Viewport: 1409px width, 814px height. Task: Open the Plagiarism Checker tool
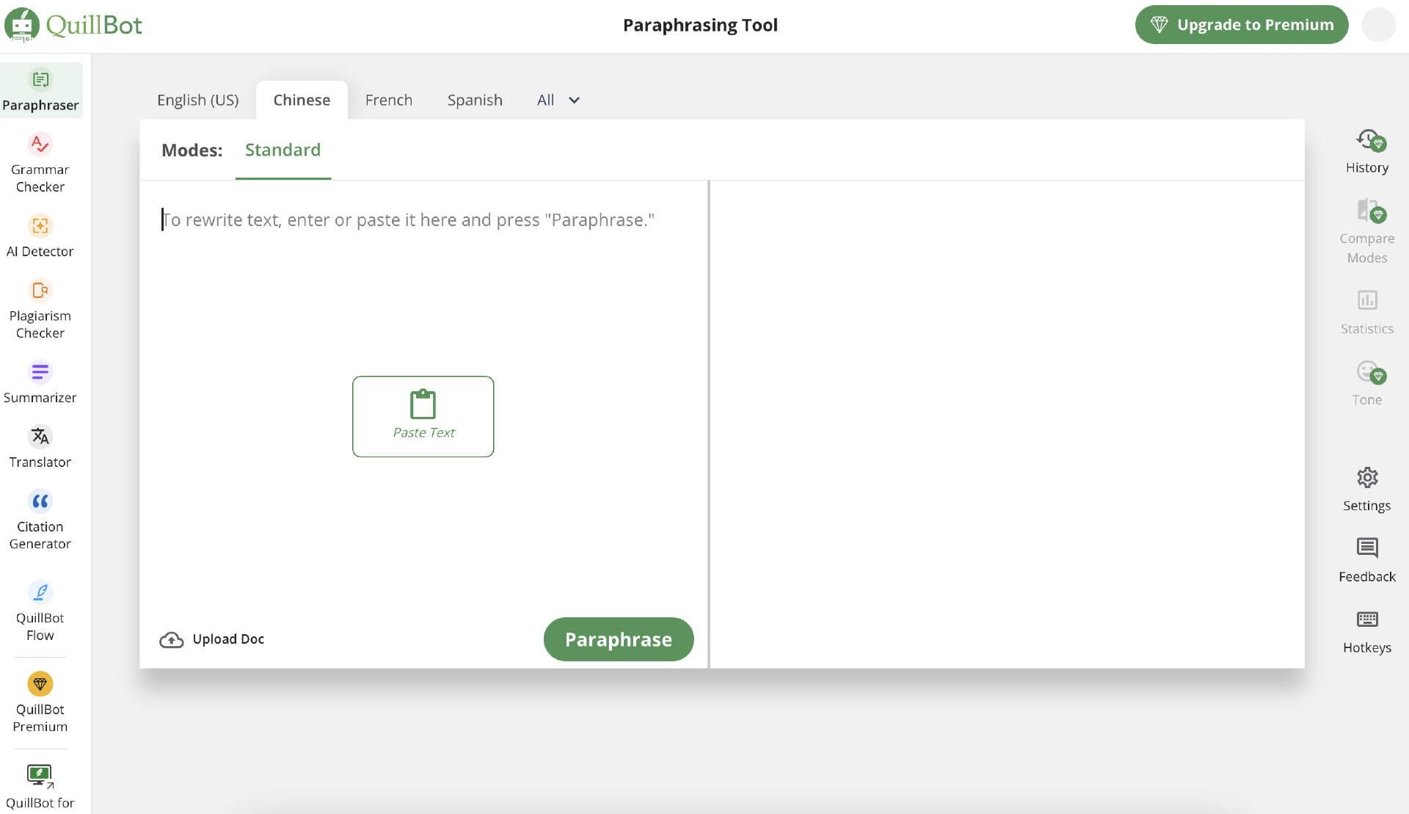(40, 308)
